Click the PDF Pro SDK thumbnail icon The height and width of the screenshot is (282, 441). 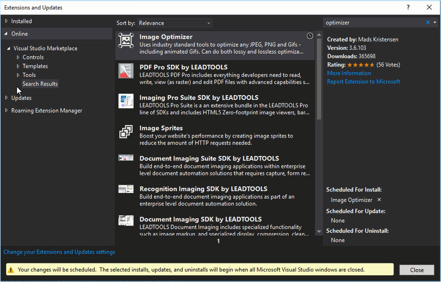coord(126,71)
